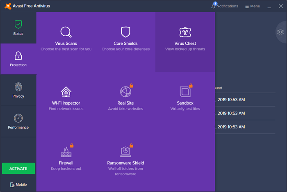The image size is (287, 192).
Task: Click the Avast logo icon
Action: tap(8, 6)
